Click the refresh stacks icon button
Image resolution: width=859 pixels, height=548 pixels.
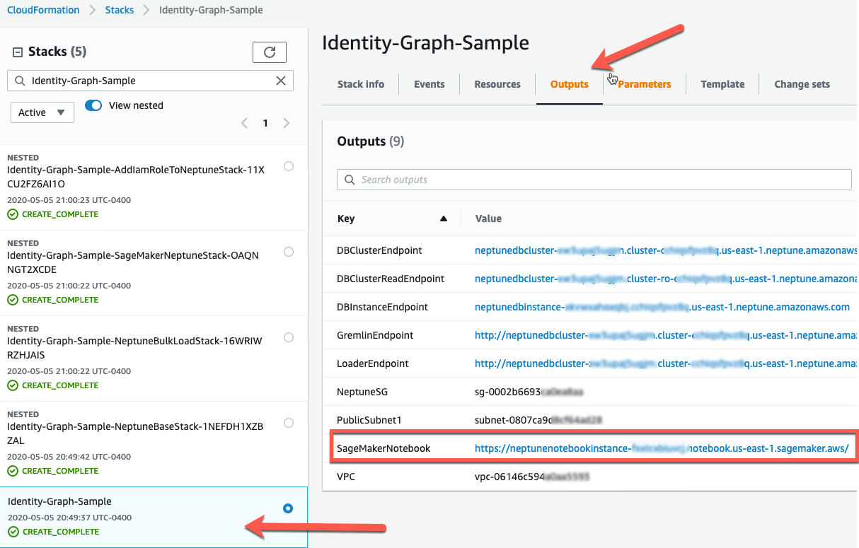269,52
